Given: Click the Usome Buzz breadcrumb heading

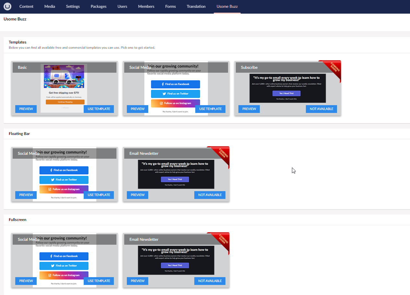Looking at the screenshot, I should [x=15, y=19].
